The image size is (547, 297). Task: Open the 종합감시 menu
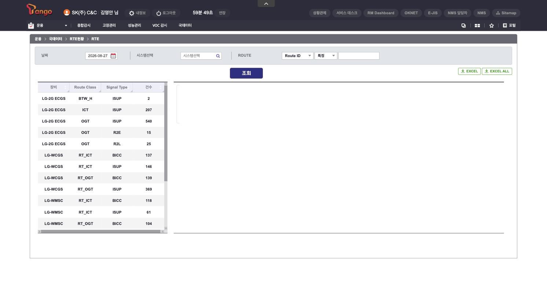point(84,26)
